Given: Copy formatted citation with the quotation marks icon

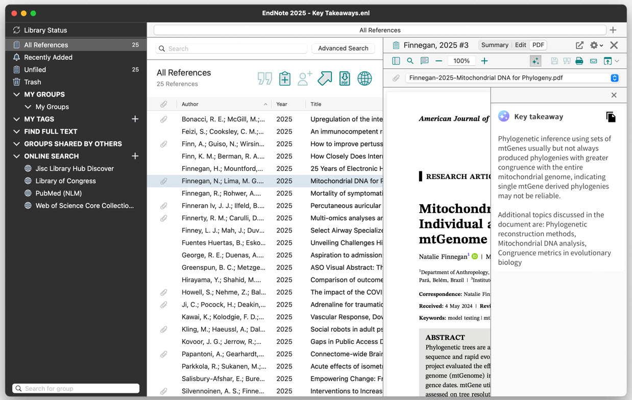Looking at the screenshot, I should coord(264,78).
